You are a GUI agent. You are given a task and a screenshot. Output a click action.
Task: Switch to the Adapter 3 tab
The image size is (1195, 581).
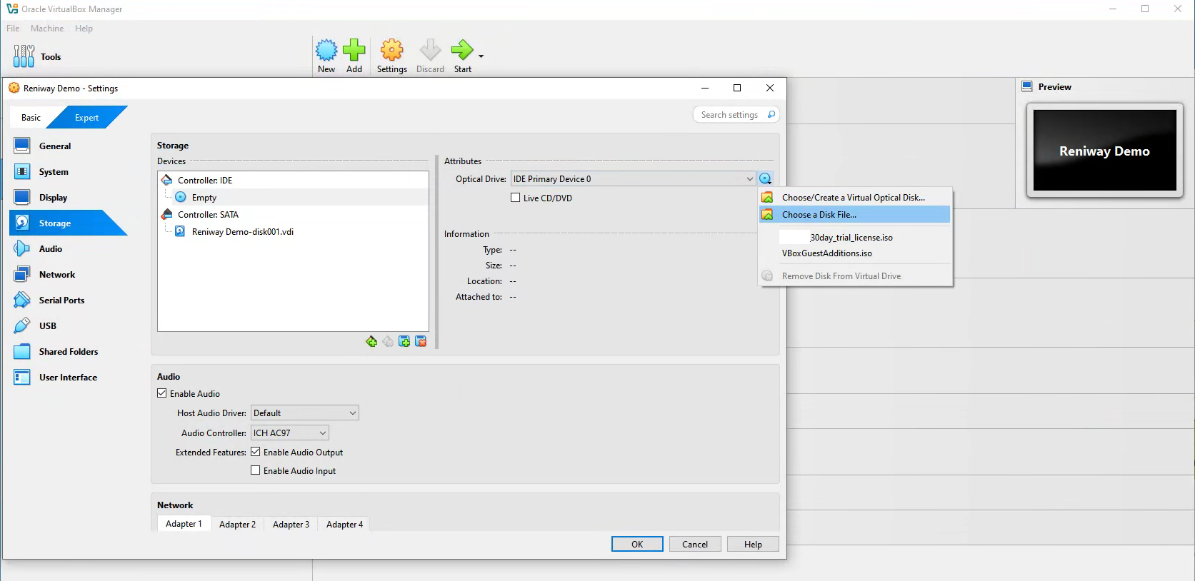click(291, 524)
